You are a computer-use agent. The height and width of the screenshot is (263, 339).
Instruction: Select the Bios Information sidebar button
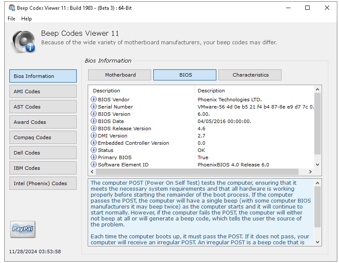(x=43, y=76)
